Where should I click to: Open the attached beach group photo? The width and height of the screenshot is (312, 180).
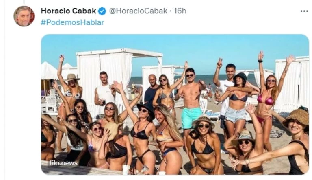click(x=175, y=104)
